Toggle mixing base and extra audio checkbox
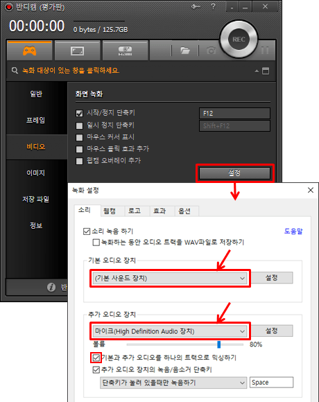 coord(96,358)
